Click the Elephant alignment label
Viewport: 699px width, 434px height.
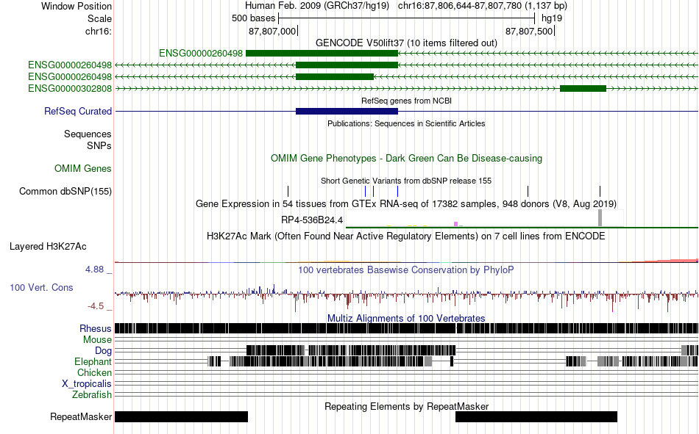click(93, 361)
